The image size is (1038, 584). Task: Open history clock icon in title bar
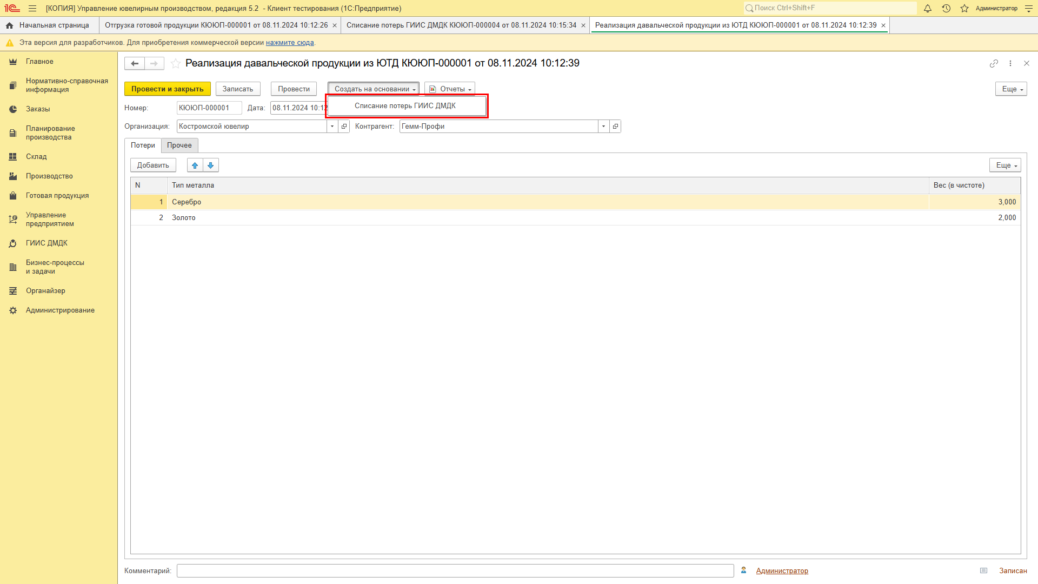click(946, 8)
